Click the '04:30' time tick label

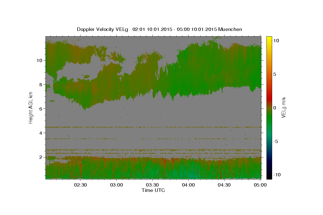point(224,185)
